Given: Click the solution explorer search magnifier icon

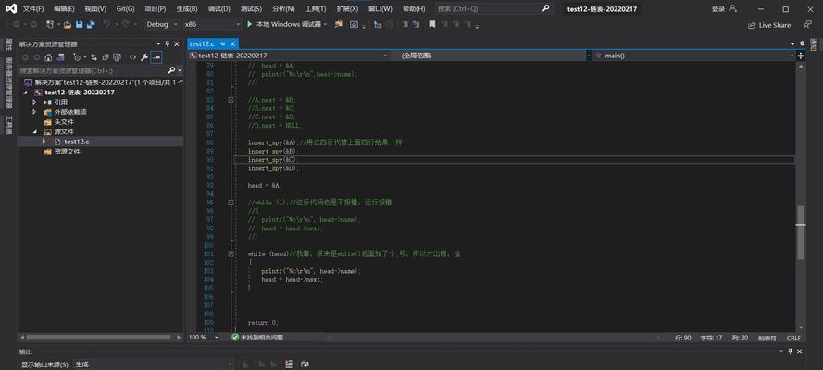Looking at the screenshot, I should [171, 70].
